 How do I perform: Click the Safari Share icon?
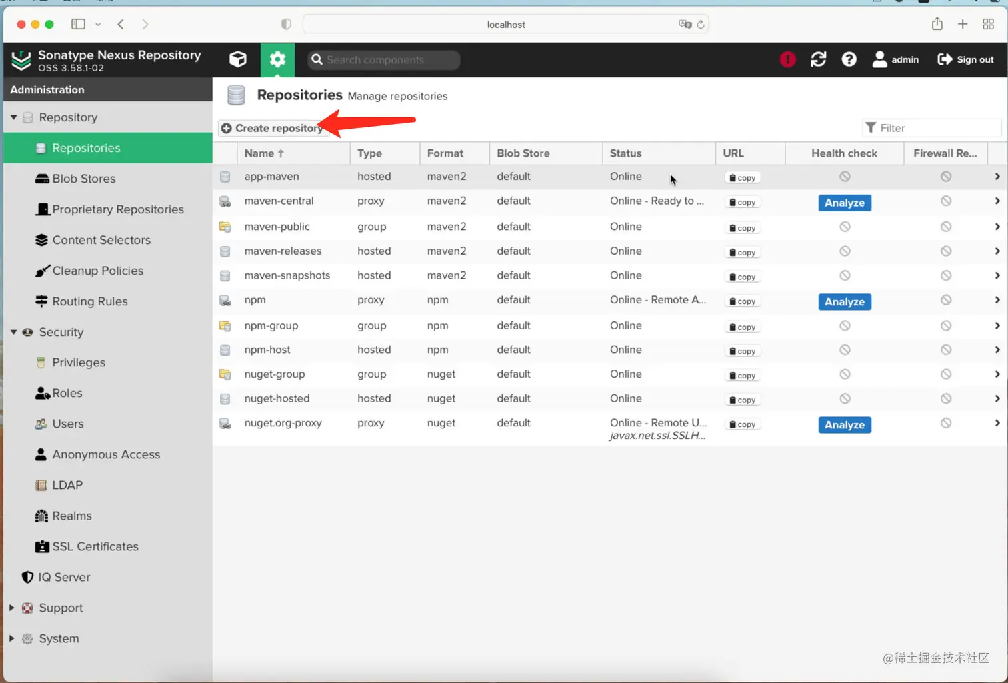(937, 24)
